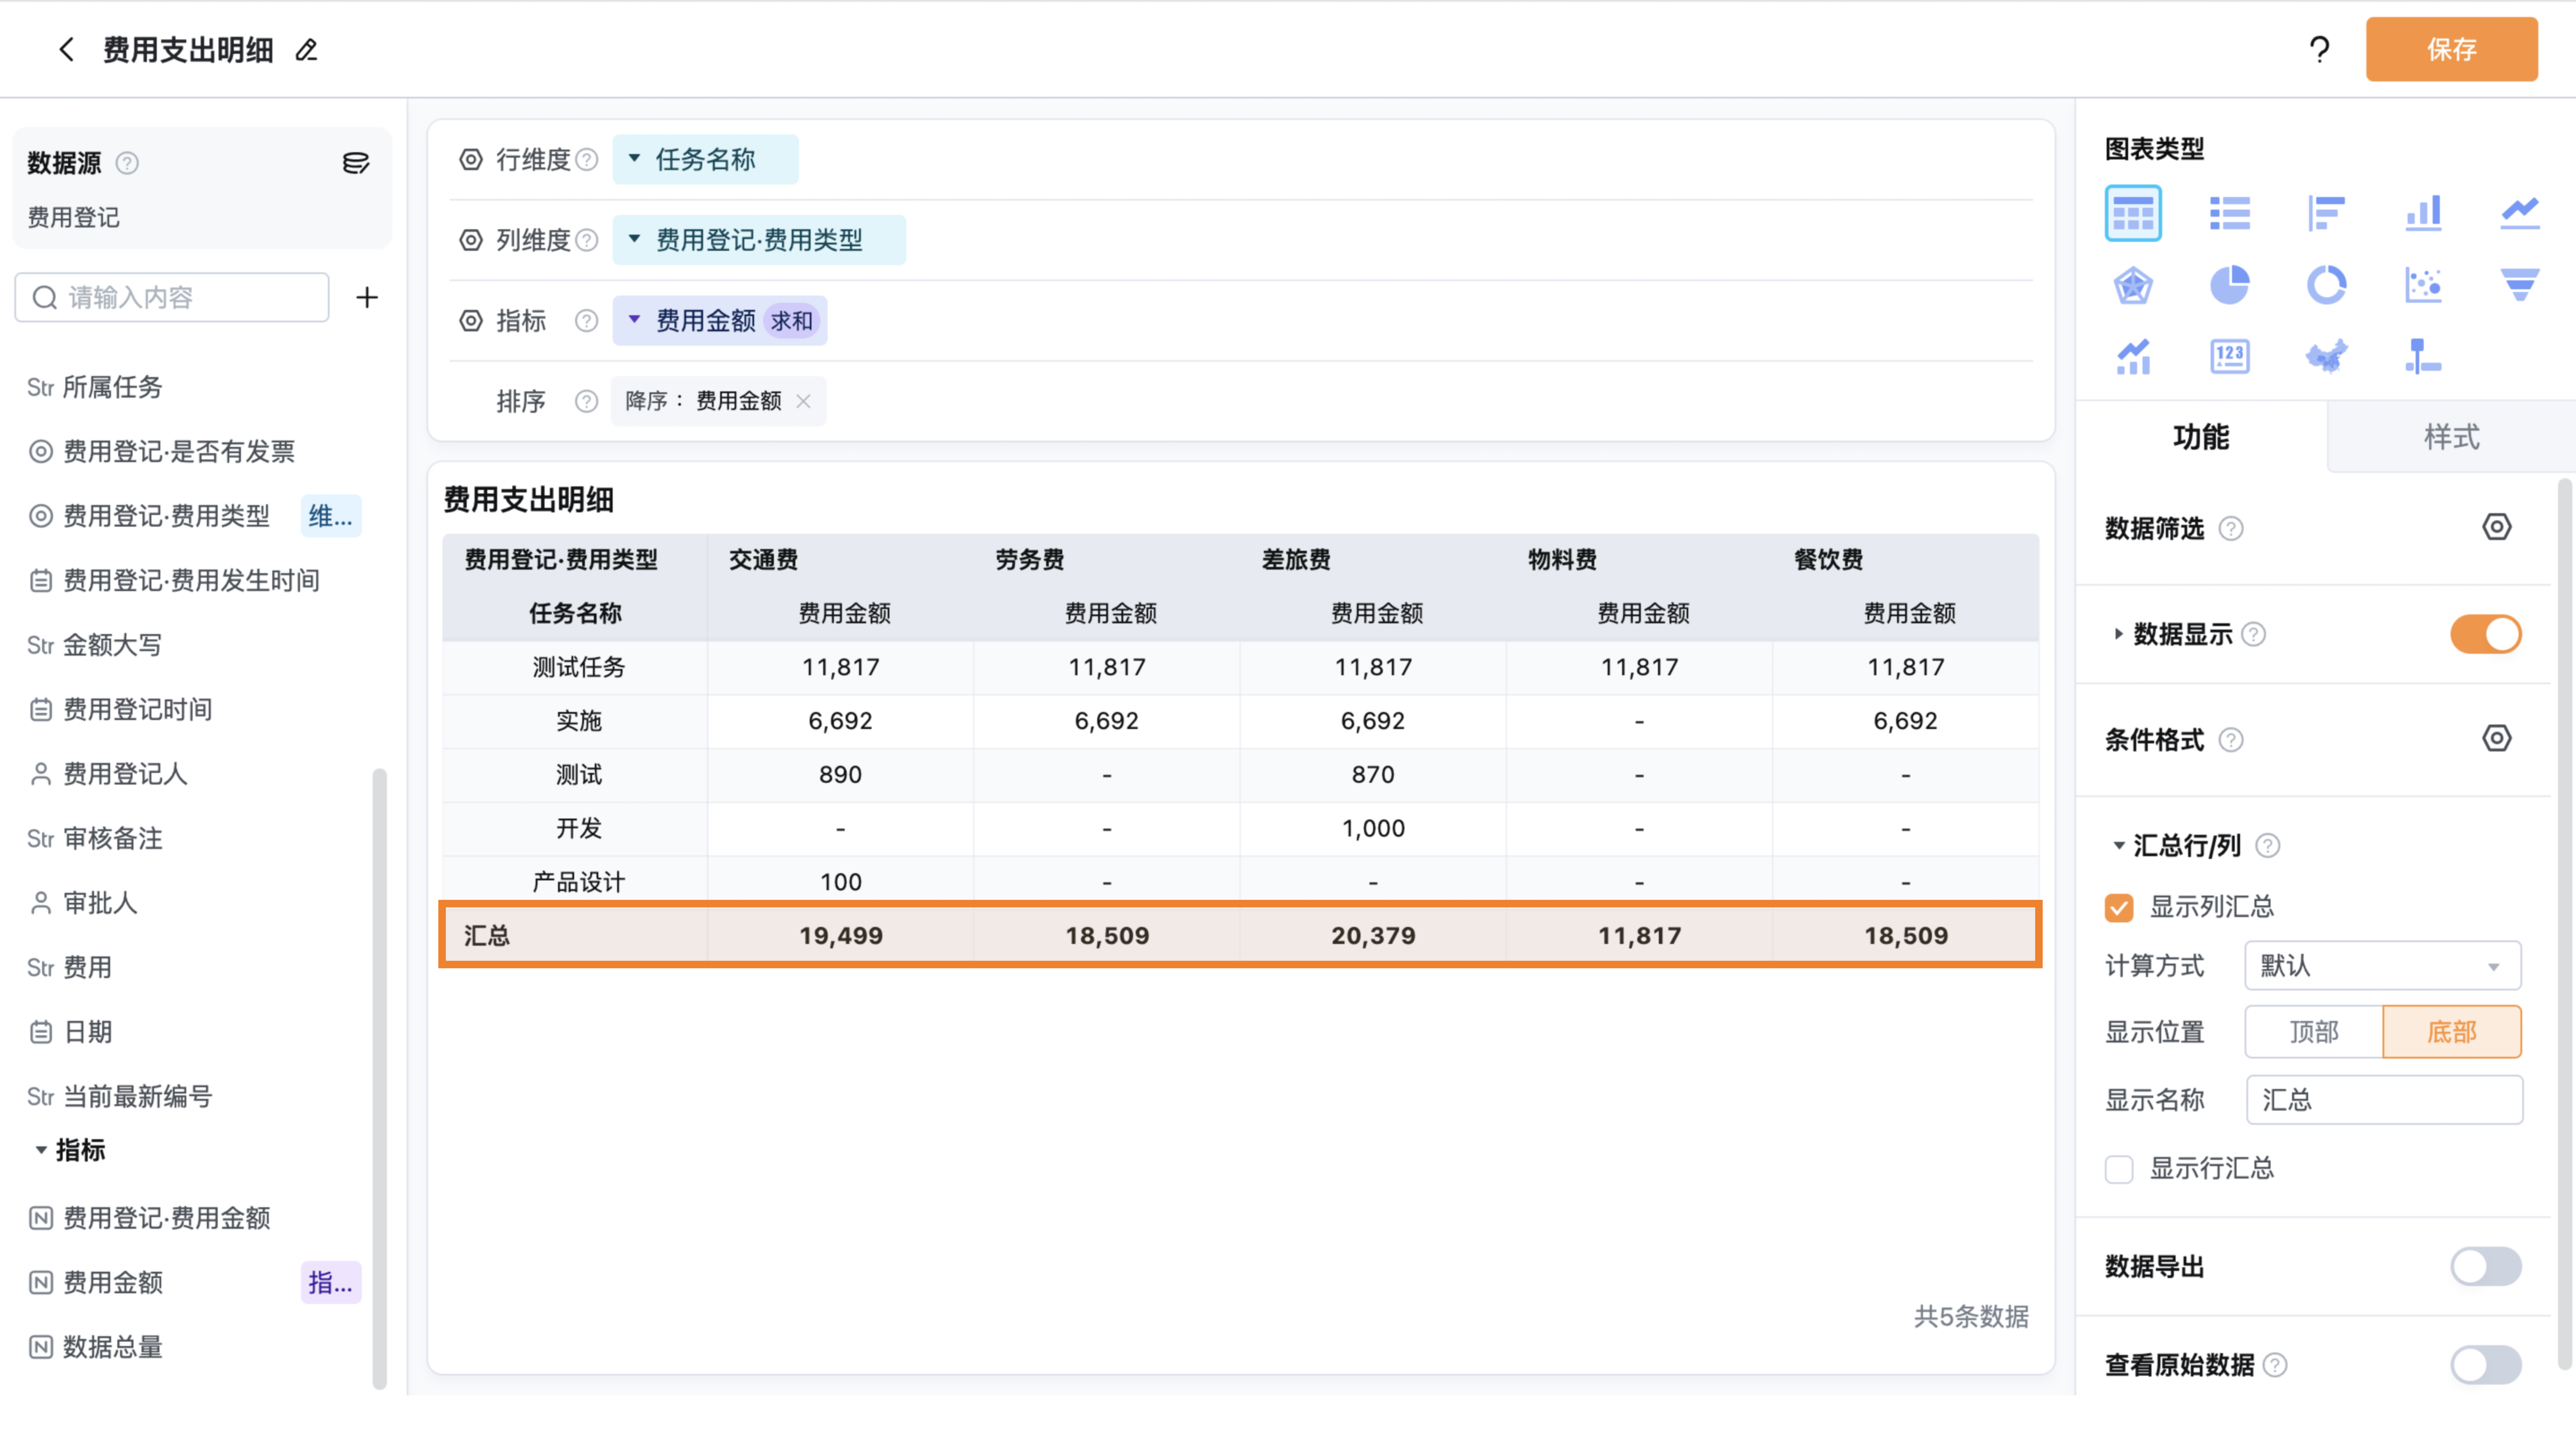
Task: Switch to the 样式 tab
Action: point(2451,437)
